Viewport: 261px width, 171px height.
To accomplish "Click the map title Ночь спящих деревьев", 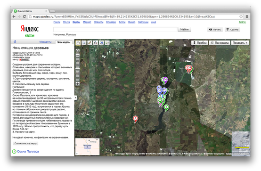I will [x=31, y=48].
